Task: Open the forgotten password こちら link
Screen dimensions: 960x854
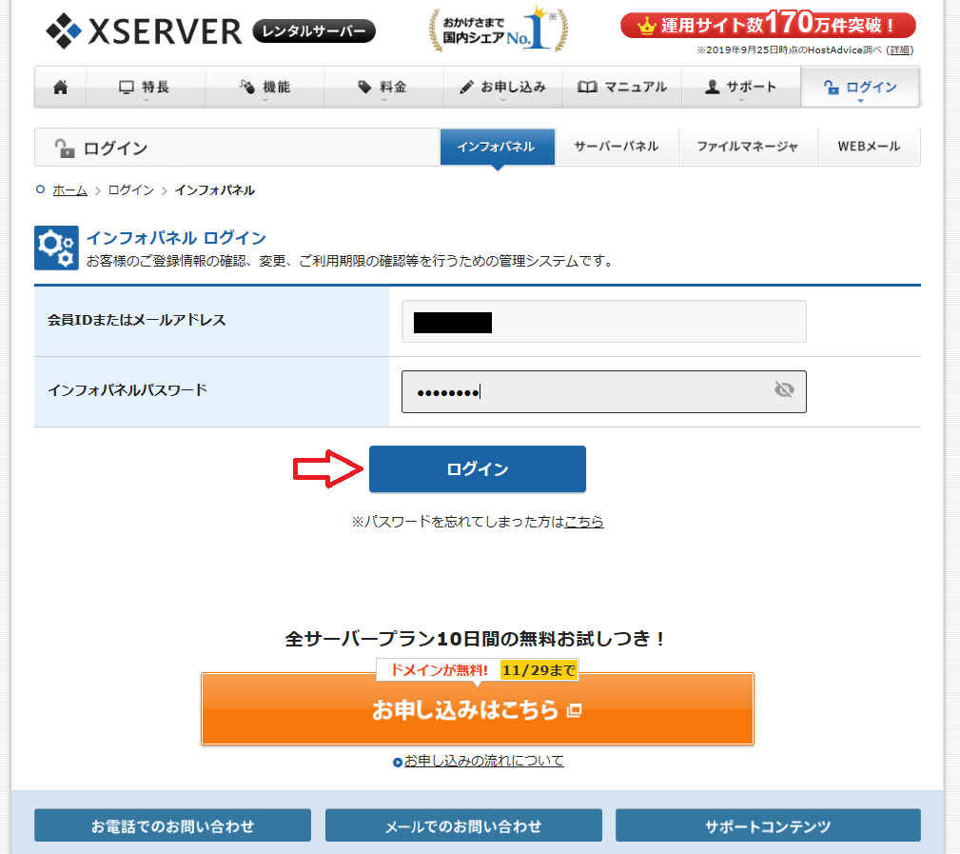Action: [x=584, y=522]
